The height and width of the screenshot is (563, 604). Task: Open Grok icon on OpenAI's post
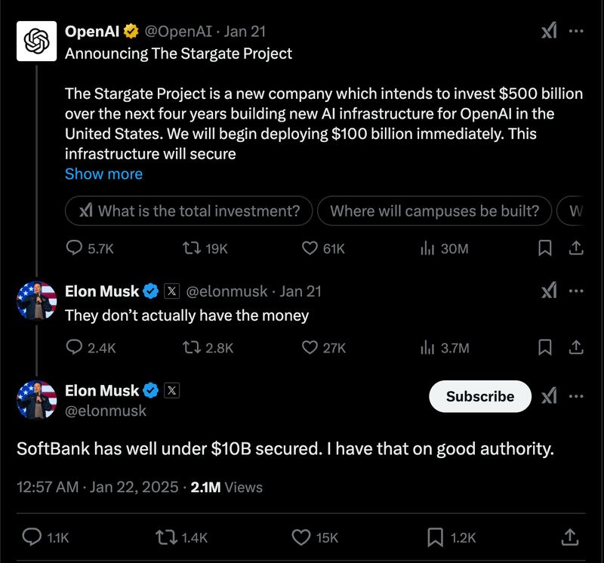pyautogui.click(x=550, y=31)
